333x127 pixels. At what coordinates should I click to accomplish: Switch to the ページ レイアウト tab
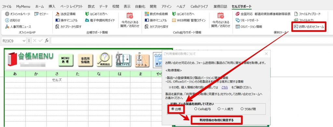pos(72,6)
